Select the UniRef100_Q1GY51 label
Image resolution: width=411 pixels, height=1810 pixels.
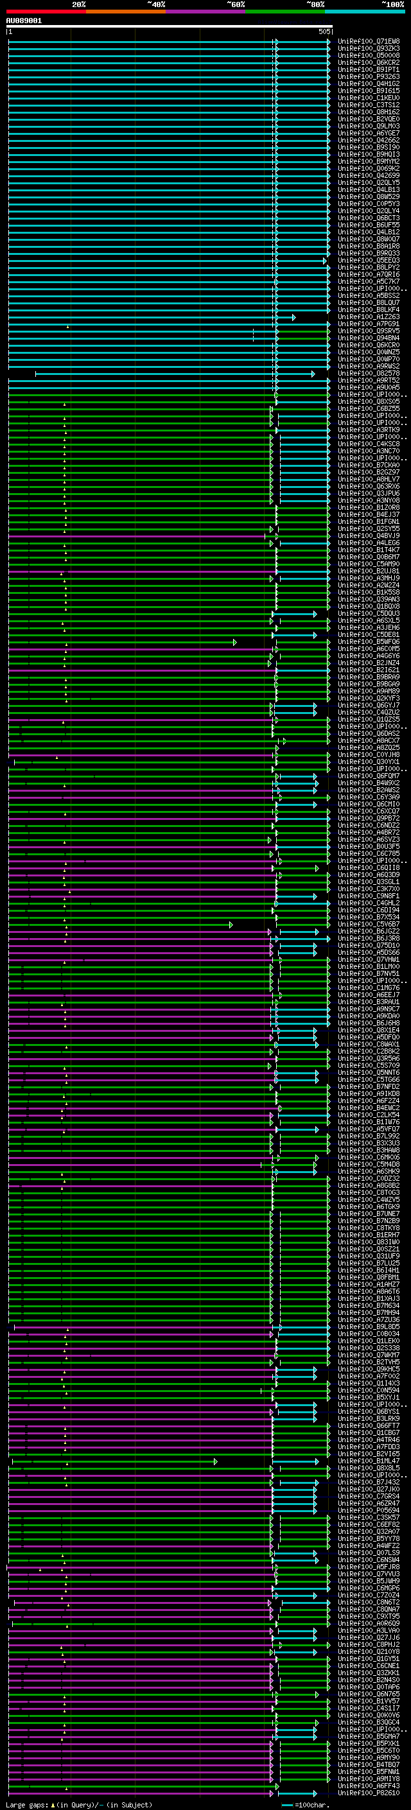coord(369,1659)
